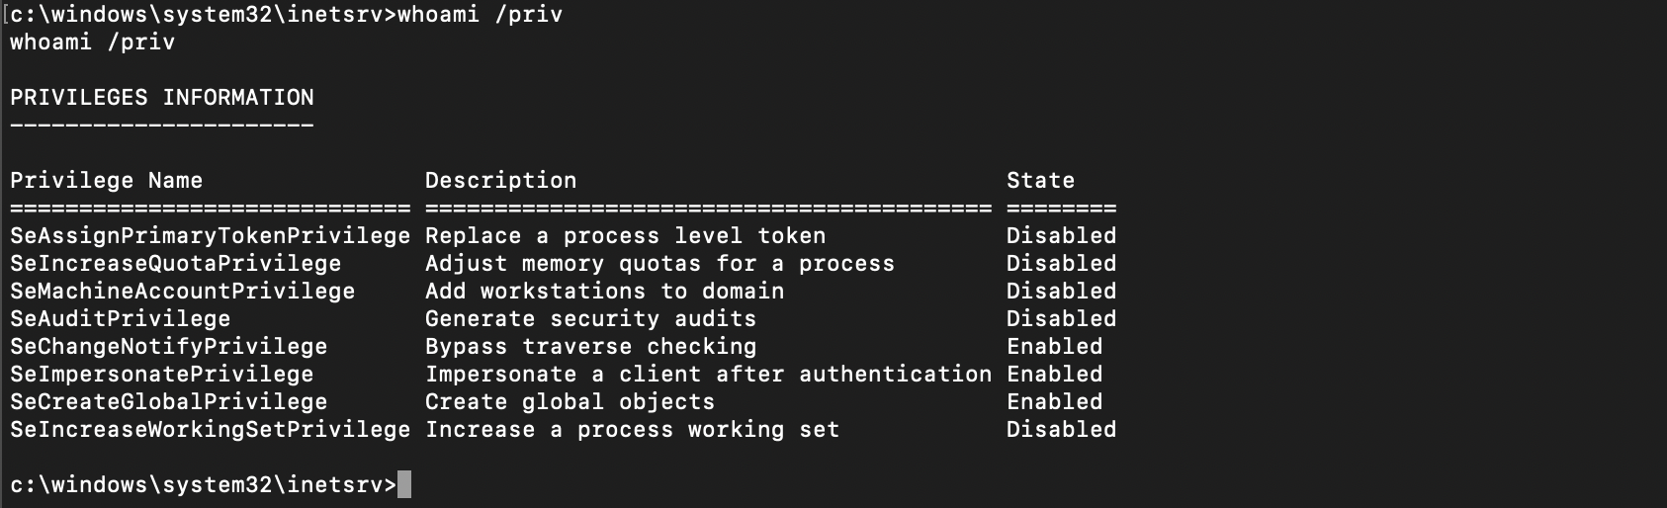Viewport: 1667px width, 508px height.
Task: Select the SeIncreaseQuotaPrivilege text
Action: (x=176, y=264)
